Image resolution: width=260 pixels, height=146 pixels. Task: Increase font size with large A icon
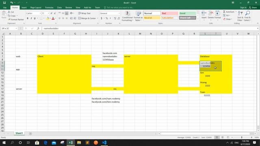tap(52, 13)
